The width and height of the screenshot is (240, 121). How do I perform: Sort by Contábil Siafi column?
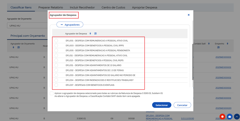pyautogui.click(x=209, y=44)
